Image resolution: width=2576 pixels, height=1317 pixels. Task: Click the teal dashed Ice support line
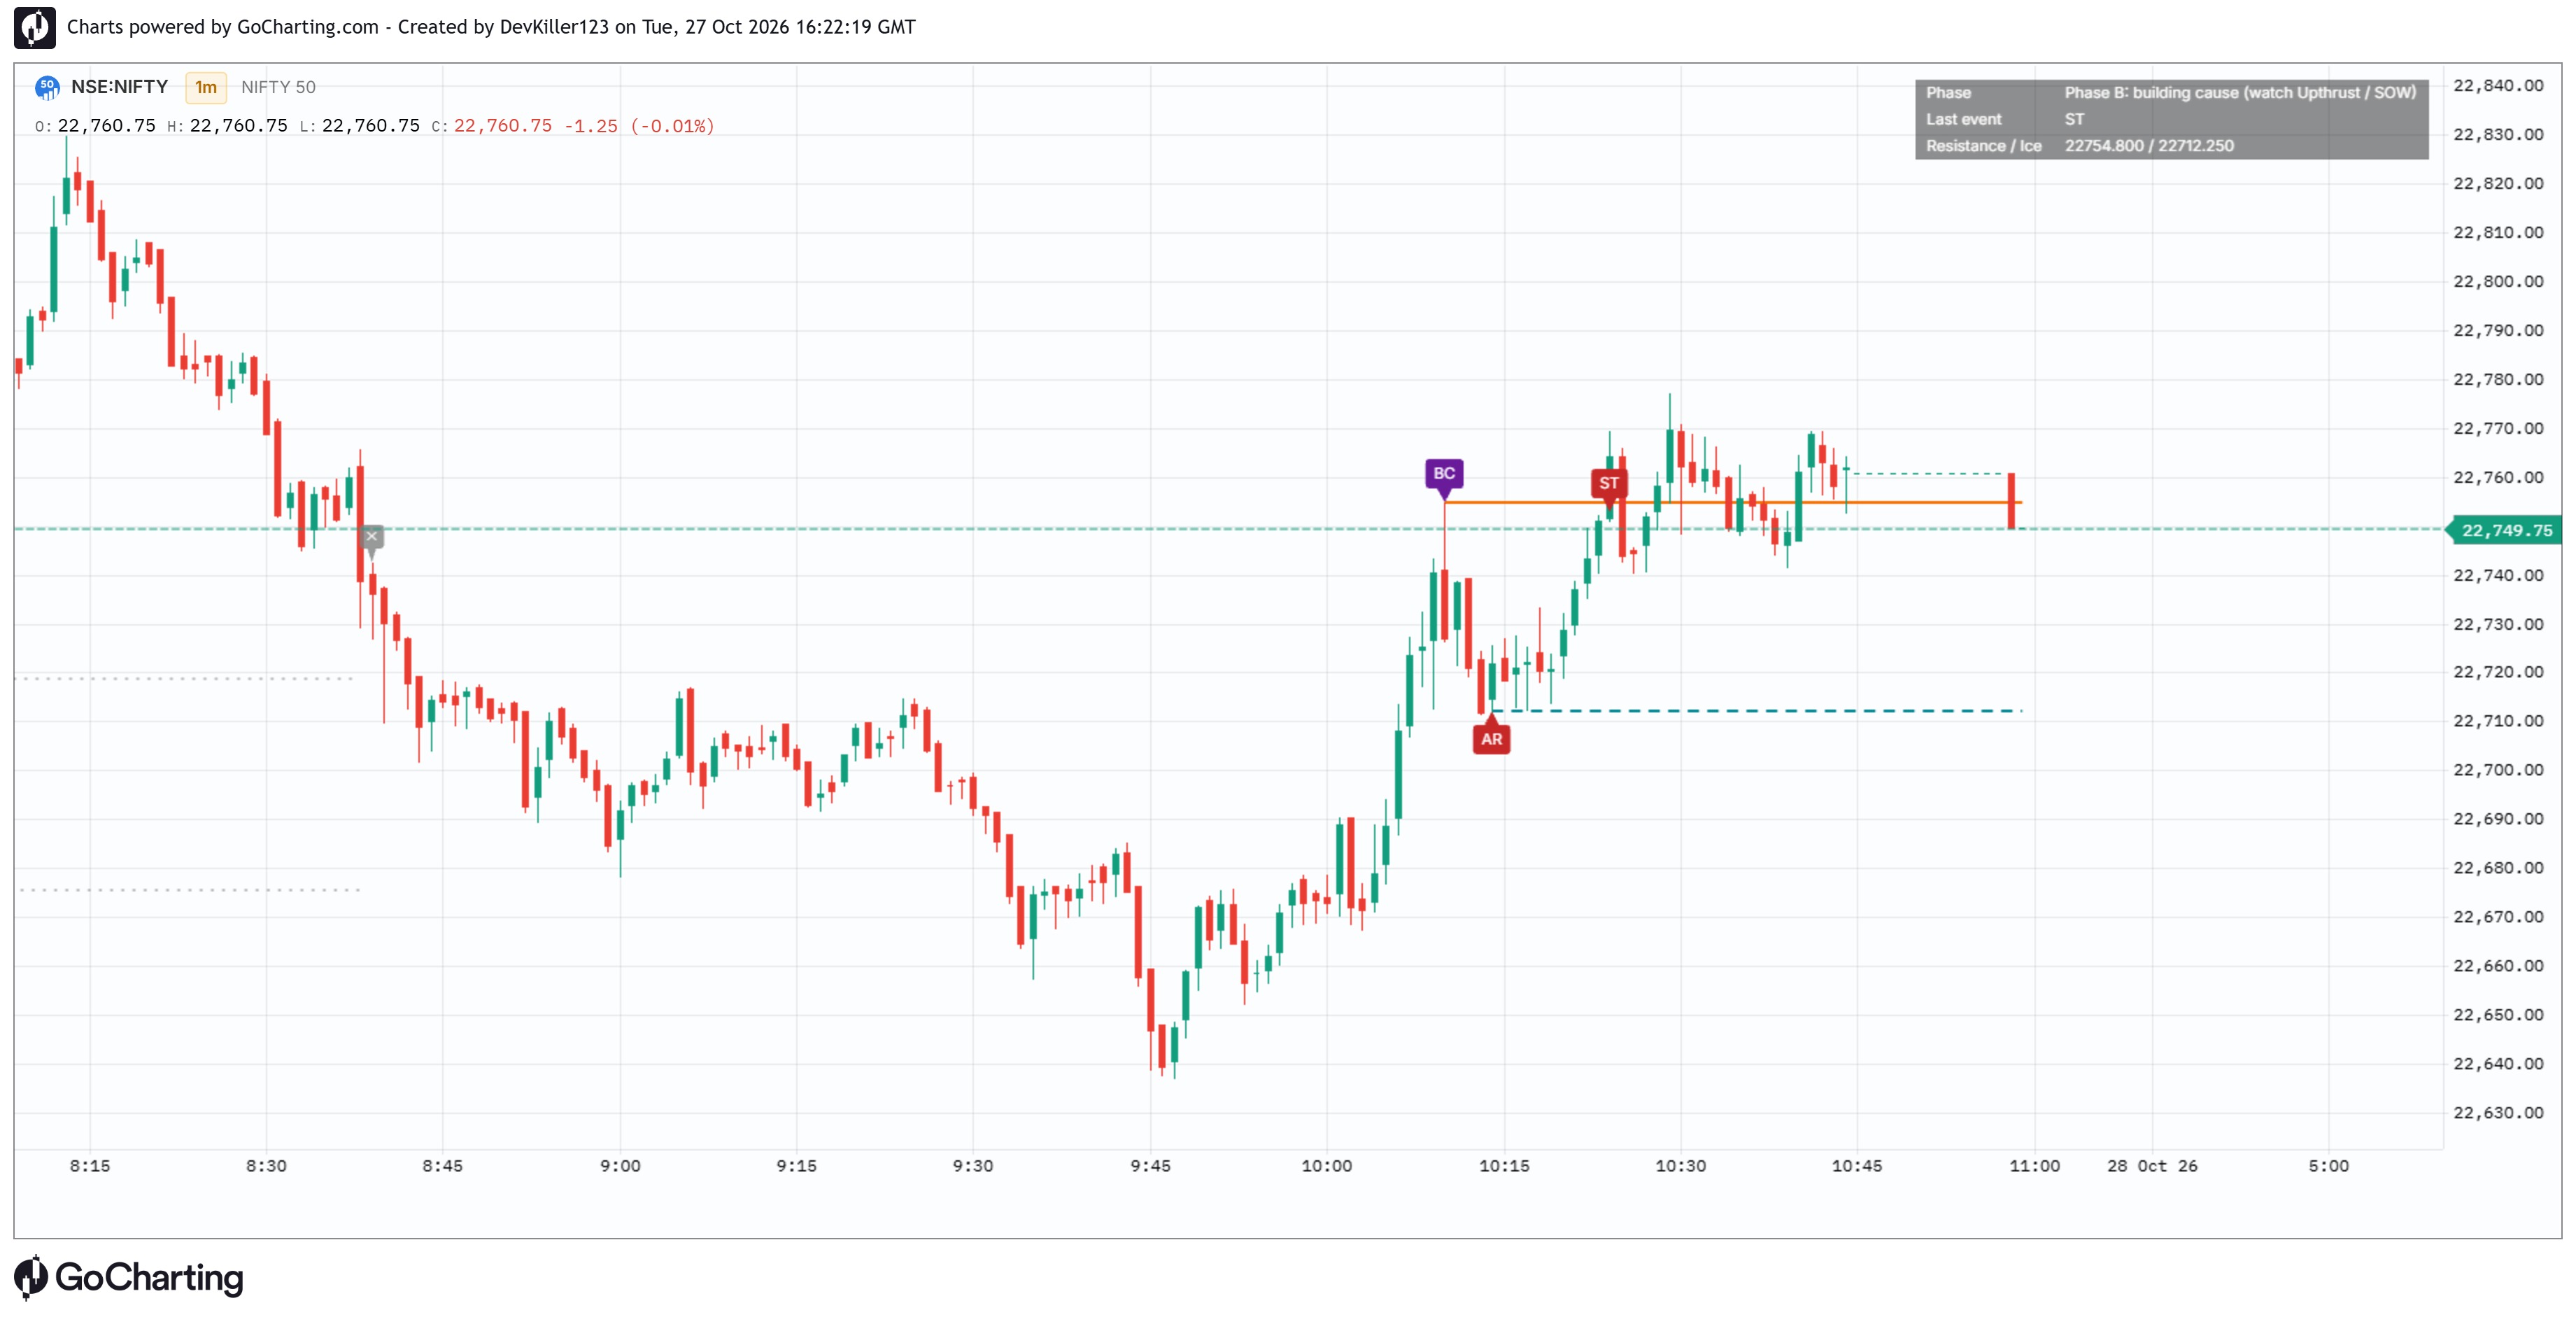(x=1757, y=711)
